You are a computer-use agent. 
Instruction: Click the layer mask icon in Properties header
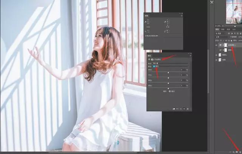tap(152, 59)
